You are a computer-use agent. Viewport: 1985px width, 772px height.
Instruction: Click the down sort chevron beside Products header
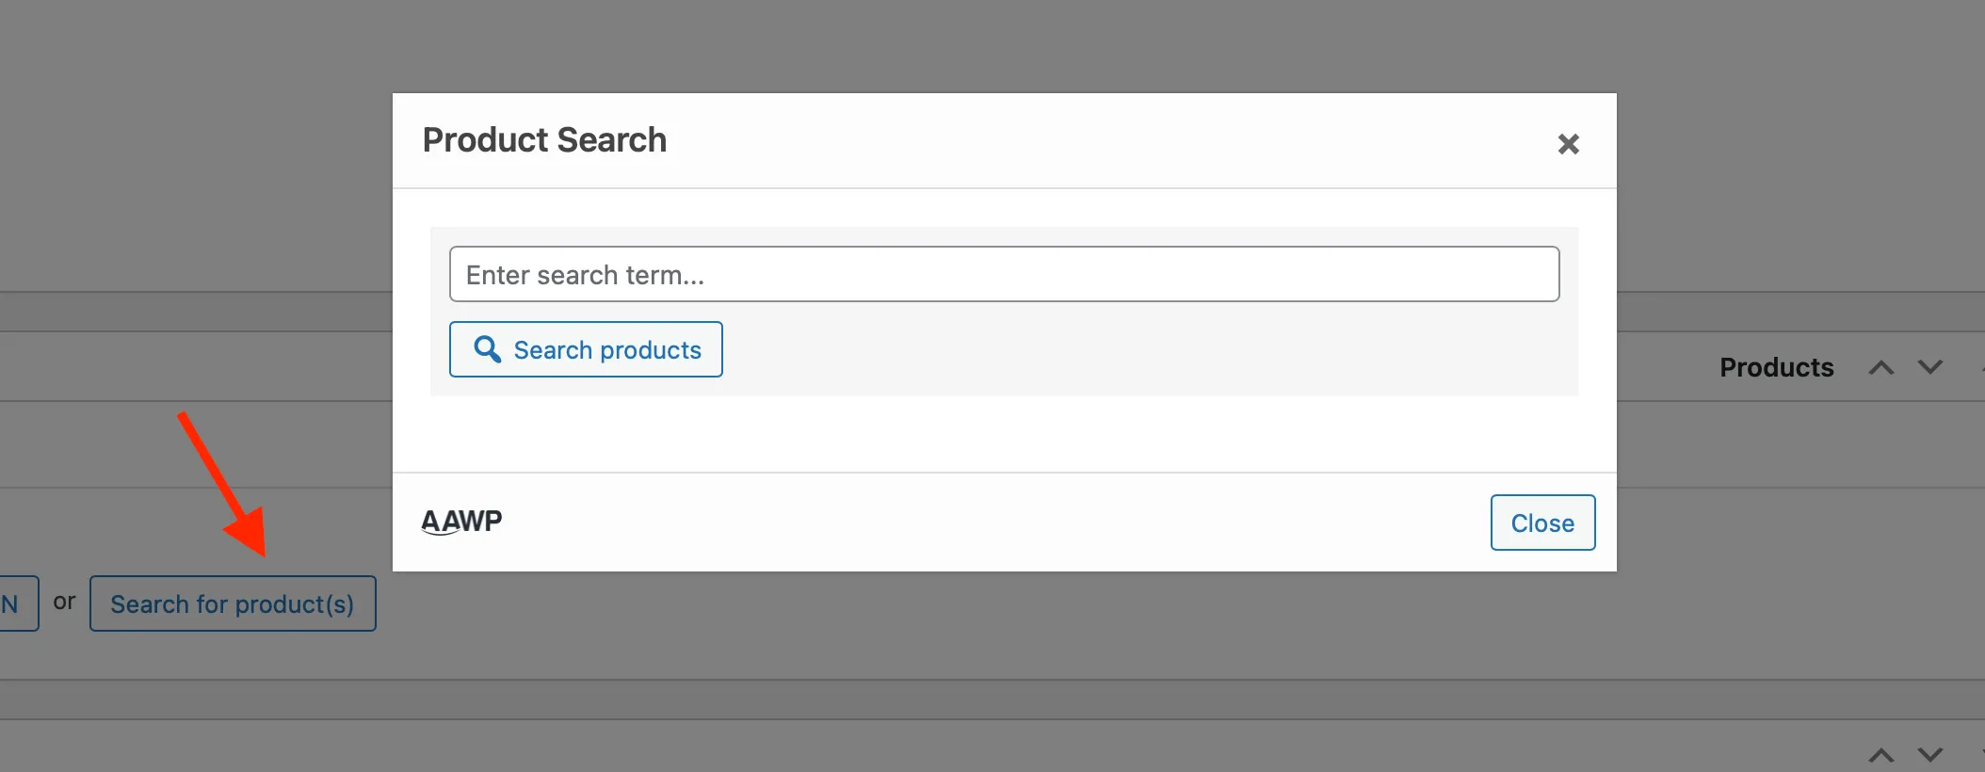click(x=1929, y=368)
